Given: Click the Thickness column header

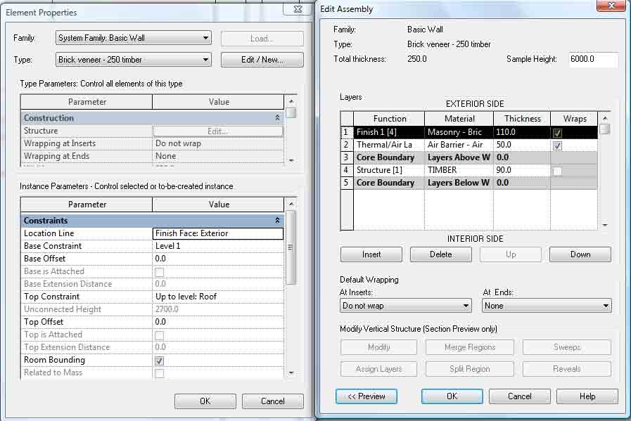Looking at the screenshot, I should coord(522,119).
